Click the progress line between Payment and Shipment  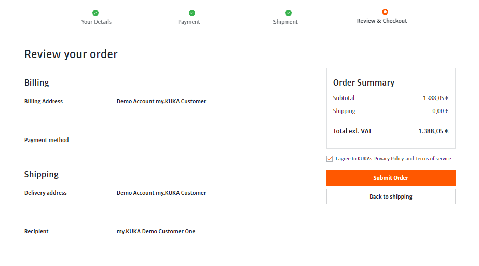click(240, 13)
